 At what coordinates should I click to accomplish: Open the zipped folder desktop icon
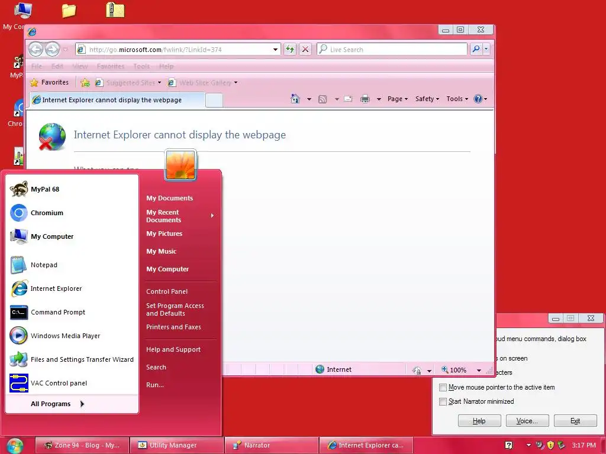point(115,10)
